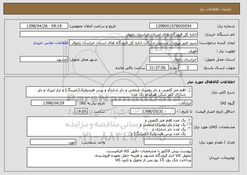Viewport: 247px width, 175px height.
Task: Step up the general description spinner arrow
Action: coord(189,89)
